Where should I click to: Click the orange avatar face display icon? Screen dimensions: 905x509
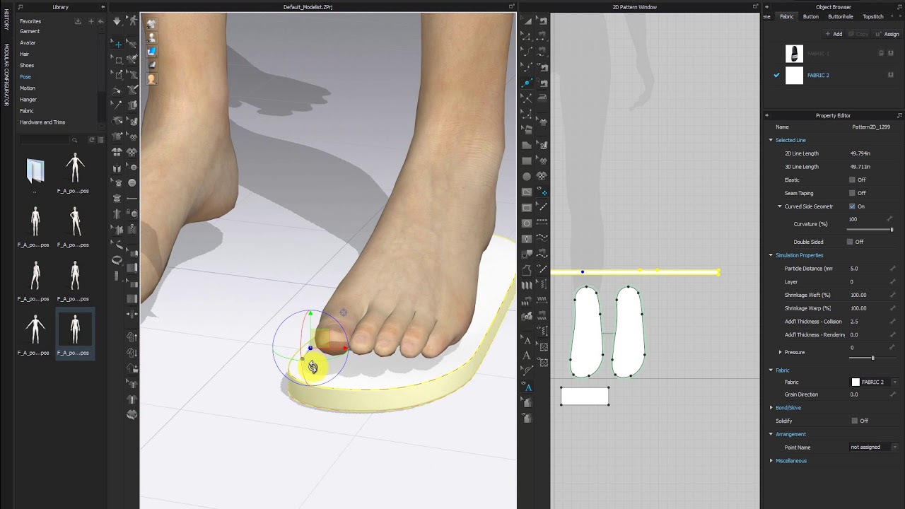(151, 78)
